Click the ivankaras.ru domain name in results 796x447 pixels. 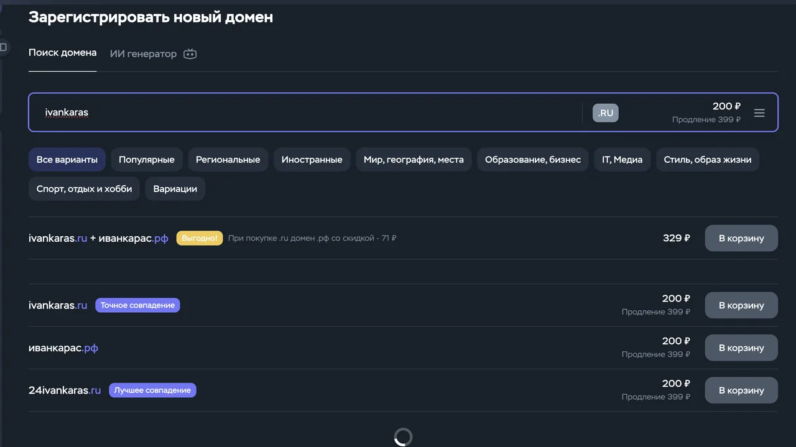point(58,305)
